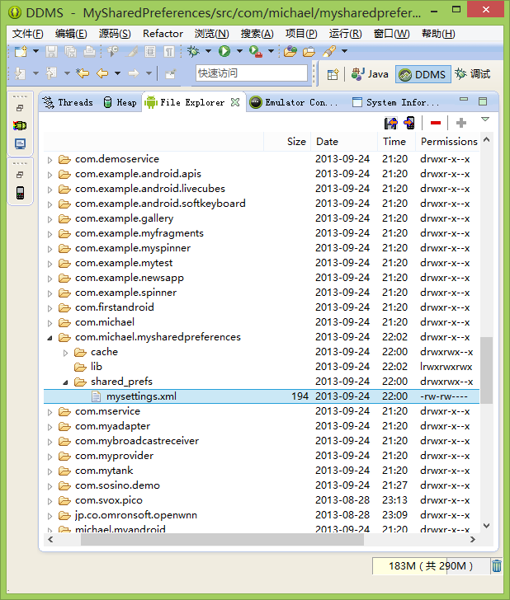Click the New Folder plus icon
Viewport: 510px width, 600px height.
461,123
